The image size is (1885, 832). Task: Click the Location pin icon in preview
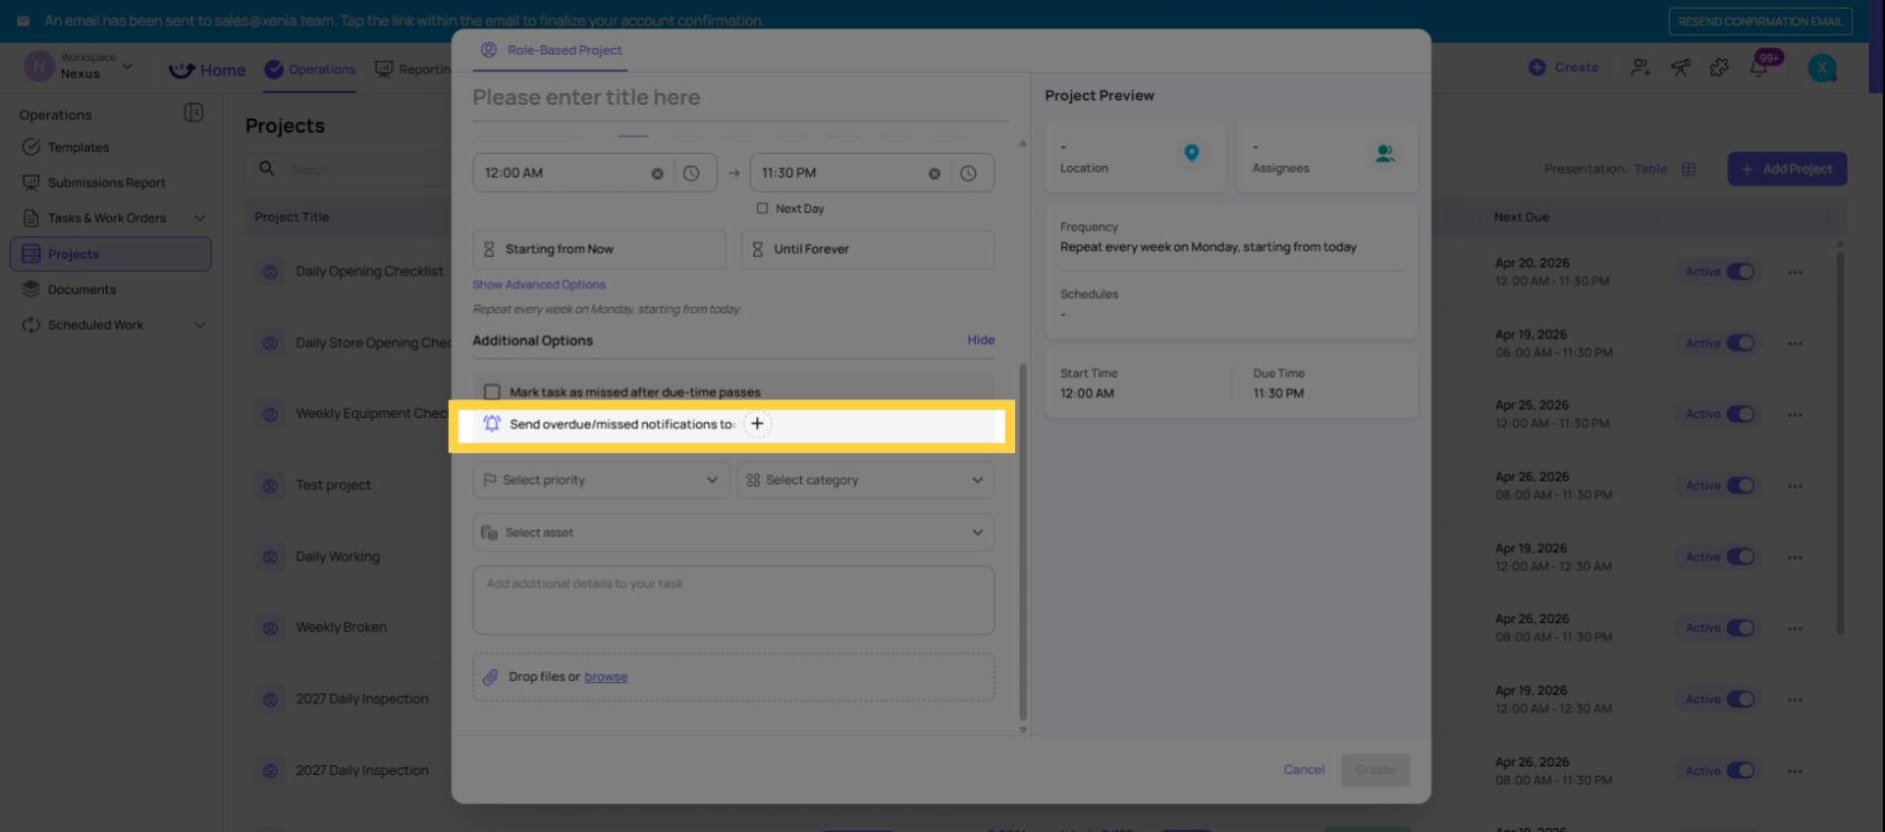[x=1191, y=153]
